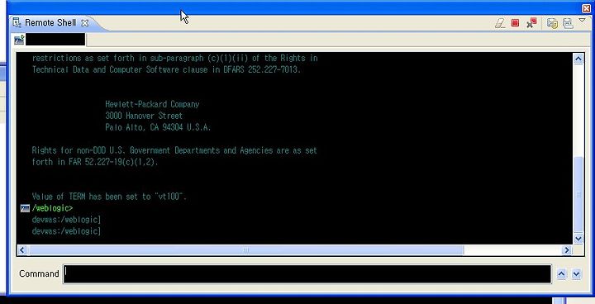The width and height of the screenshot is (595, 304).
Task: Click the save/print output toolbar icon
Action: click(568, 23)
